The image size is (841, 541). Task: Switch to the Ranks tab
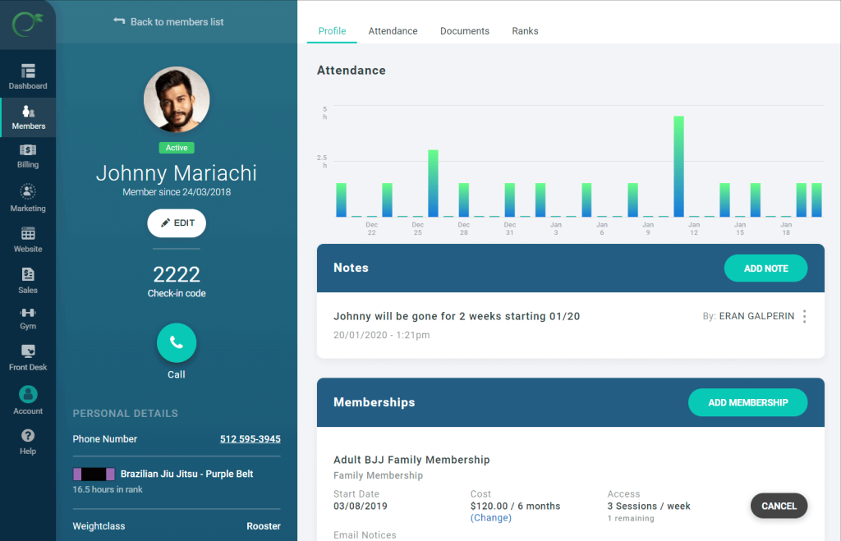click(x=525, y=31)
